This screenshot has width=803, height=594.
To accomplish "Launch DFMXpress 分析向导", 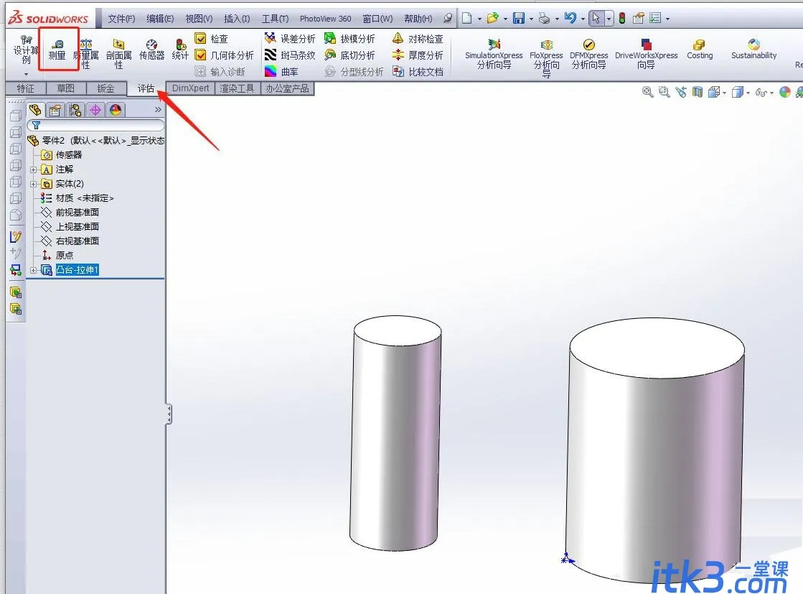I will (589, 54).
